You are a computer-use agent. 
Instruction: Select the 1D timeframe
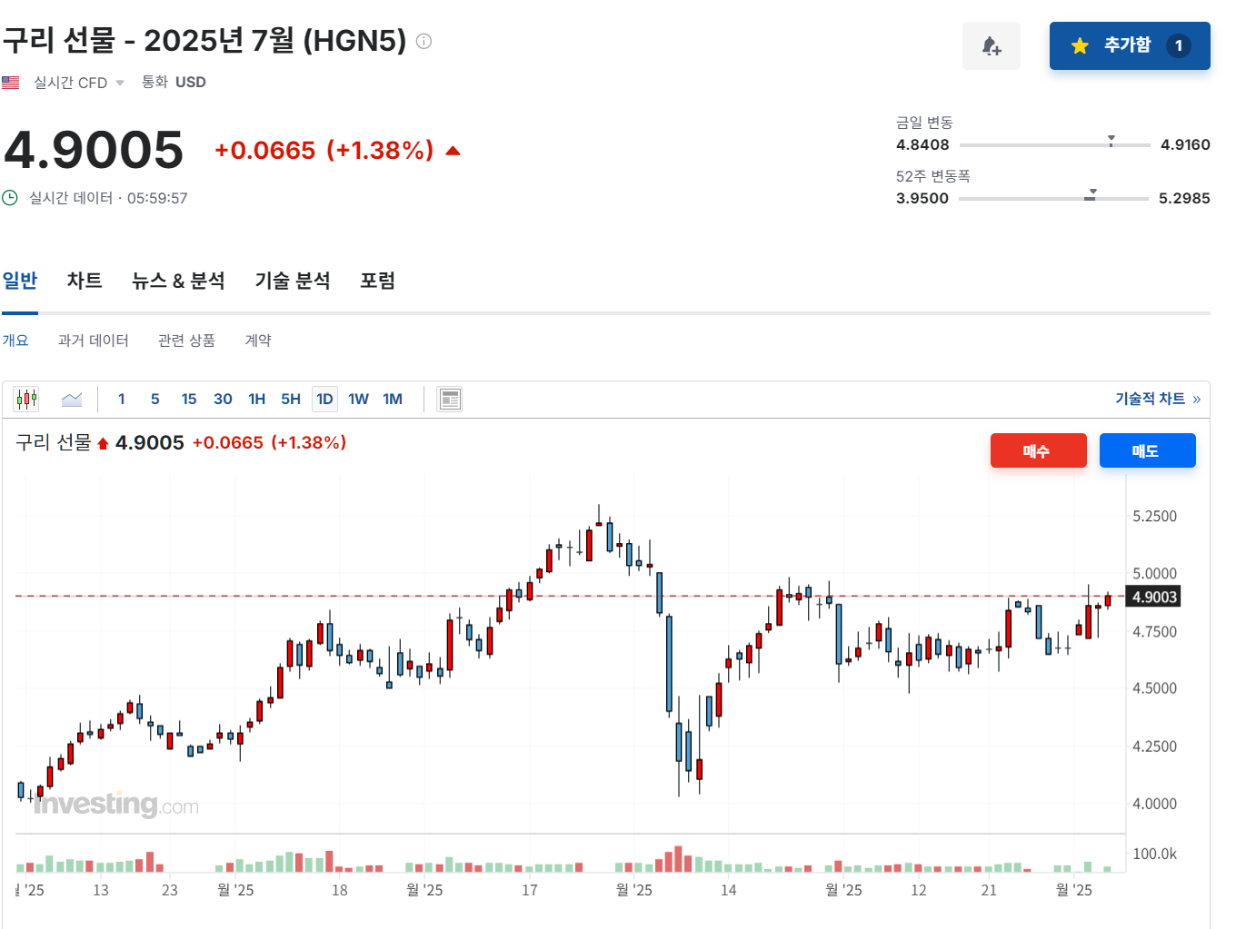click(324, 398)
